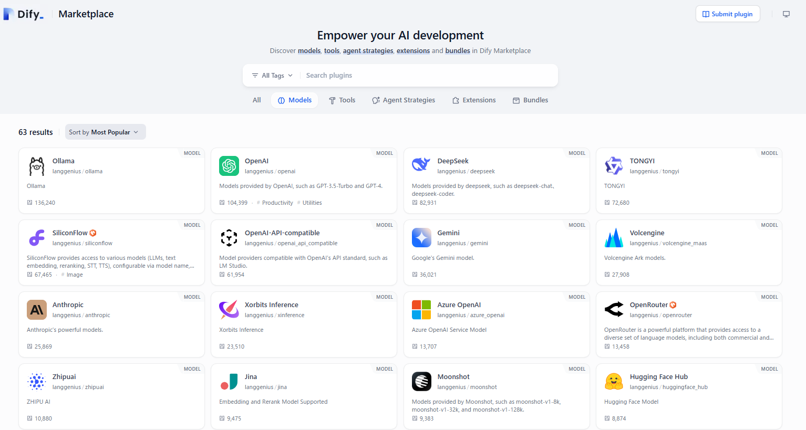806x430 pixels.
Task: Click the Volcengine mountain icon
Action: [x=614, y=238]
